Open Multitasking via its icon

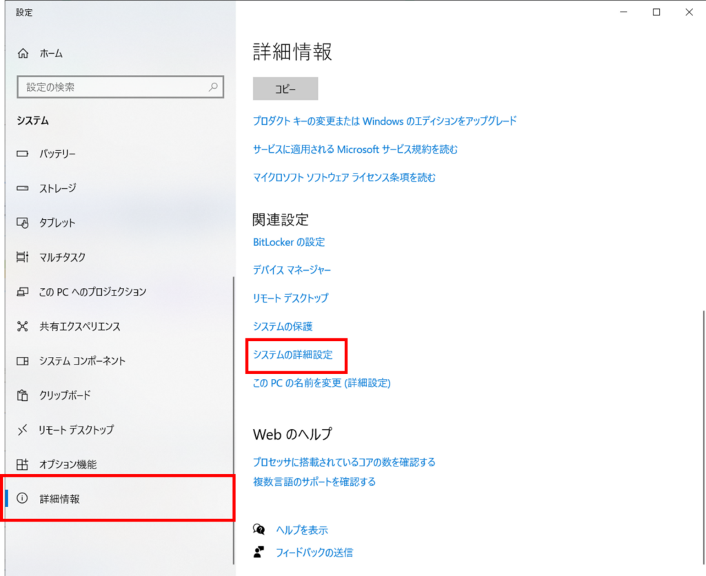[23, 257]
